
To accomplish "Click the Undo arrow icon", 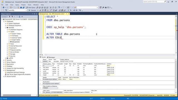I will click(x=59, y=7).
